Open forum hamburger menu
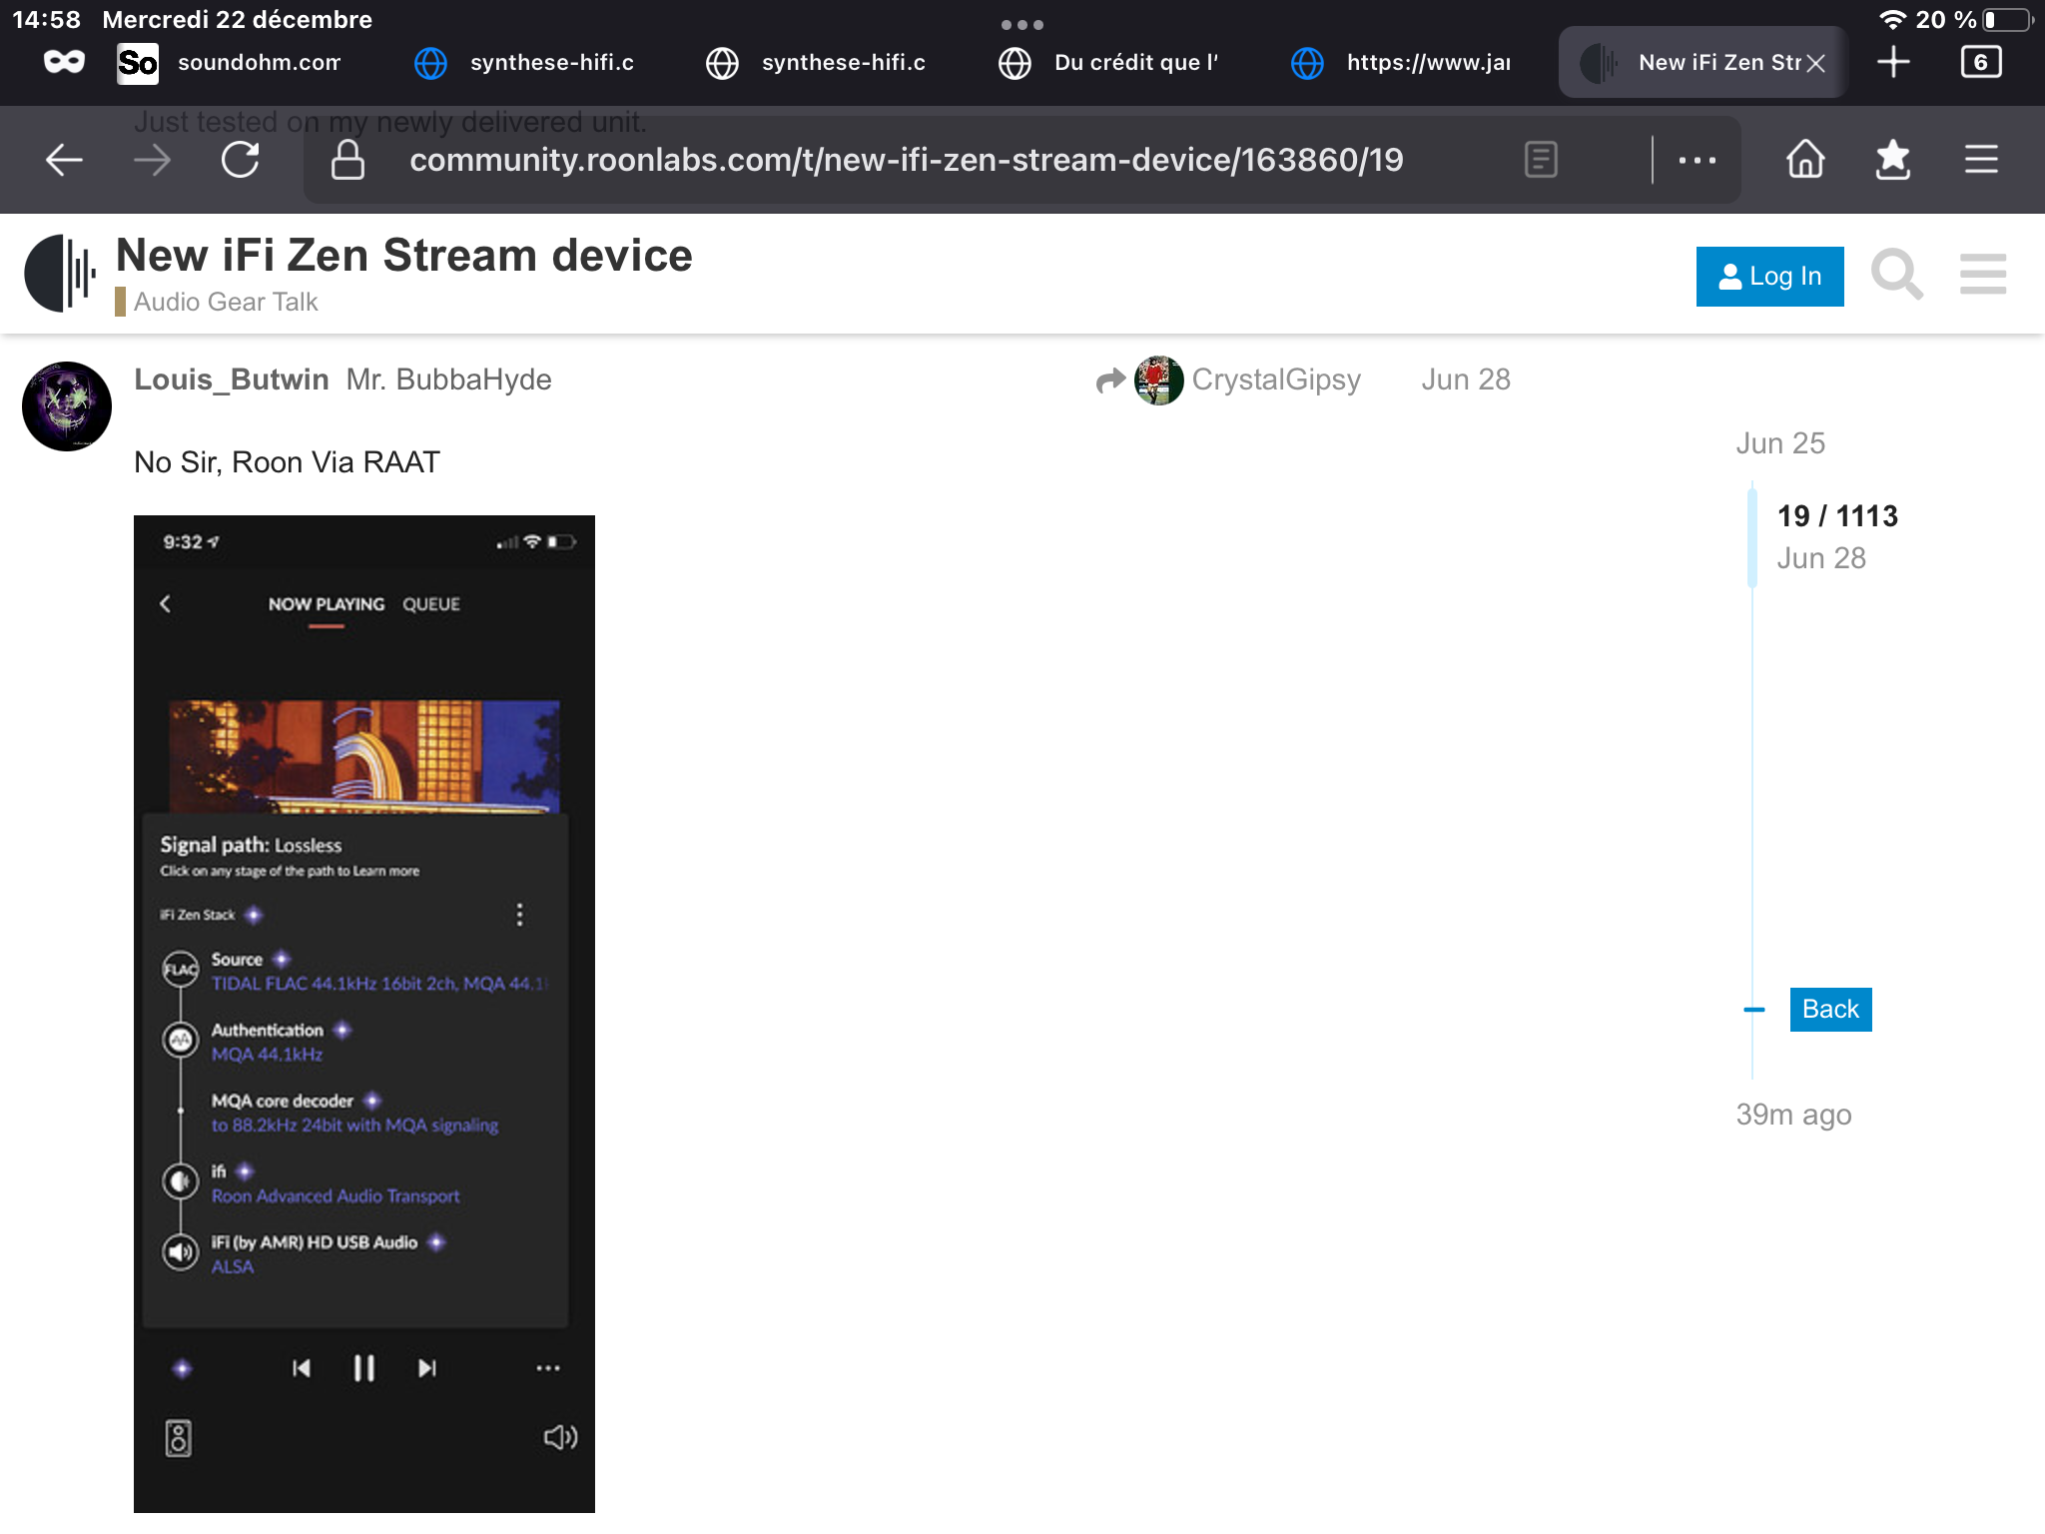This screenshot has height=1534, width=2045. tap(1983, 275)
